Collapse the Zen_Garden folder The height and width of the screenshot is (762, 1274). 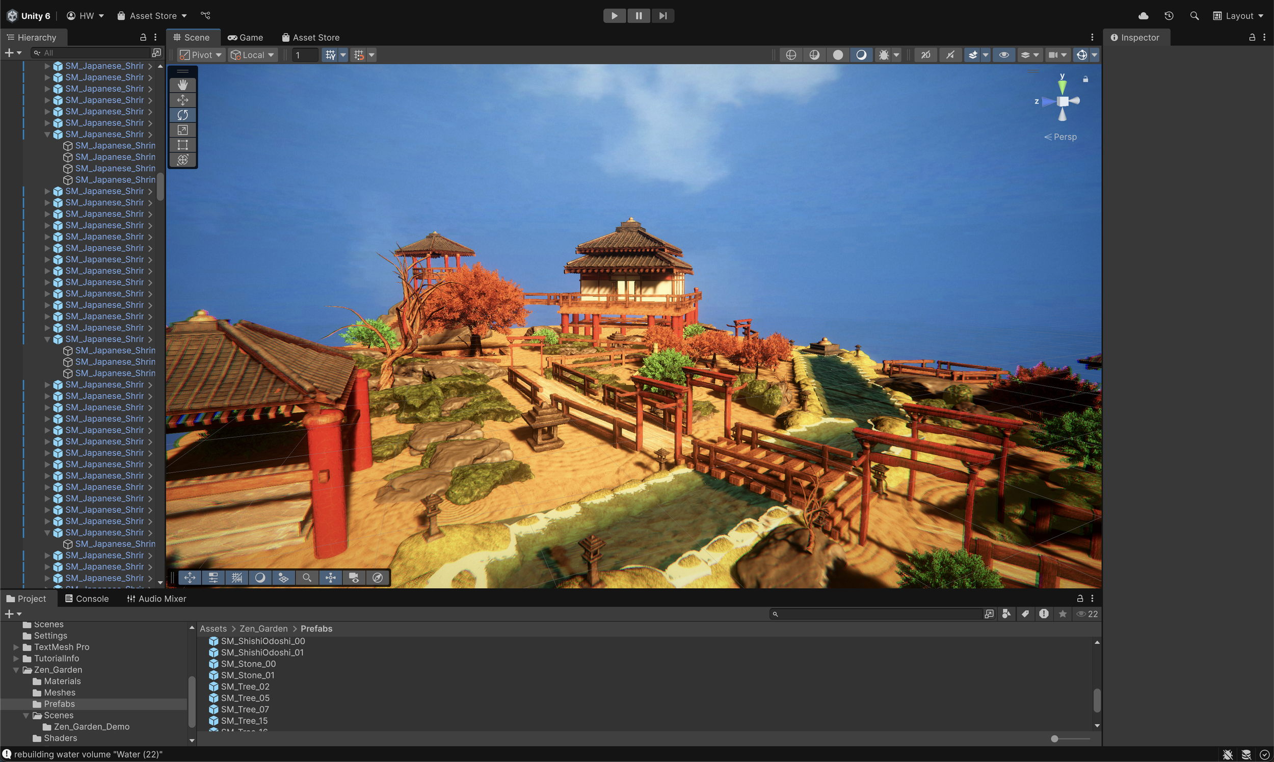pyautogui.click(x=16, y=670)
